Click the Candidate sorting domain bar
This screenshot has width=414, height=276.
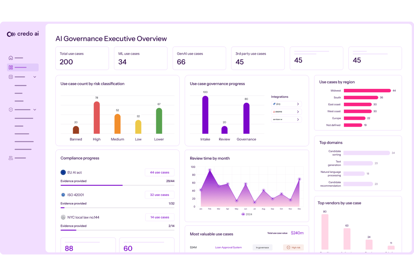(367, 153)
